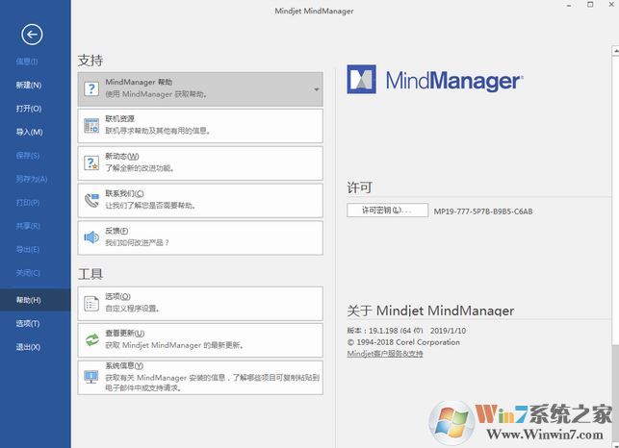Open the 反馈(F) card
The image size is (619, 448).
pos(200,237)
